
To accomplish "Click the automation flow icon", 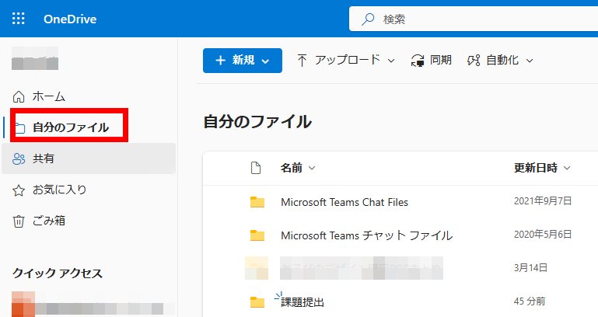I will [x=474, y=61].
